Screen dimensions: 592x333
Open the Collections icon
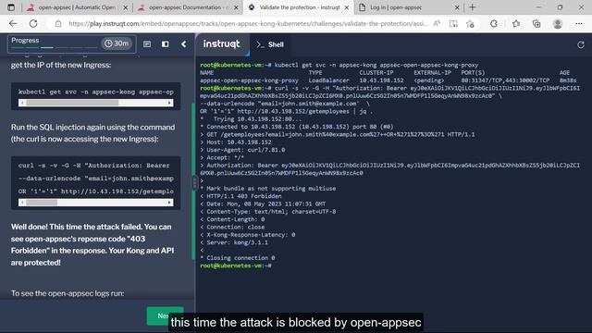[536, 23]
